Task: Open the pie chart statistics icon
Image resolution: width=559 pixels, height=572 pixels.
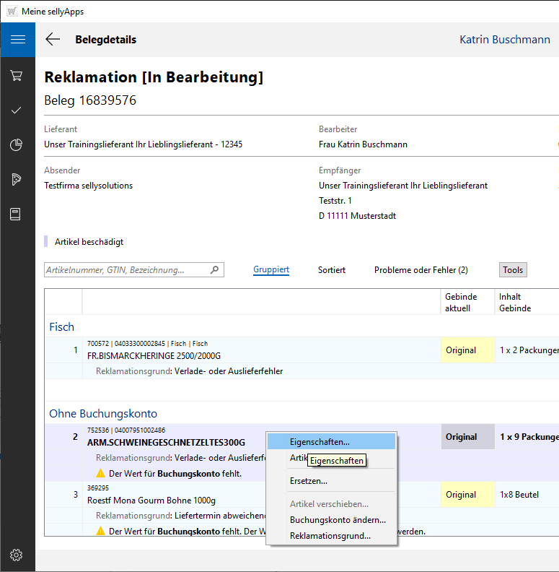Action: point(17,145)
